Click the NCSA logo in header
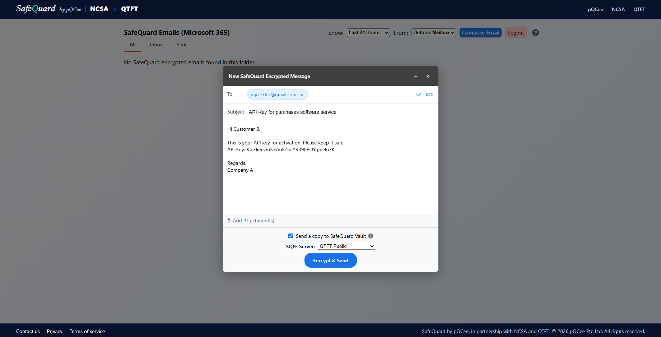 [99, 9]
